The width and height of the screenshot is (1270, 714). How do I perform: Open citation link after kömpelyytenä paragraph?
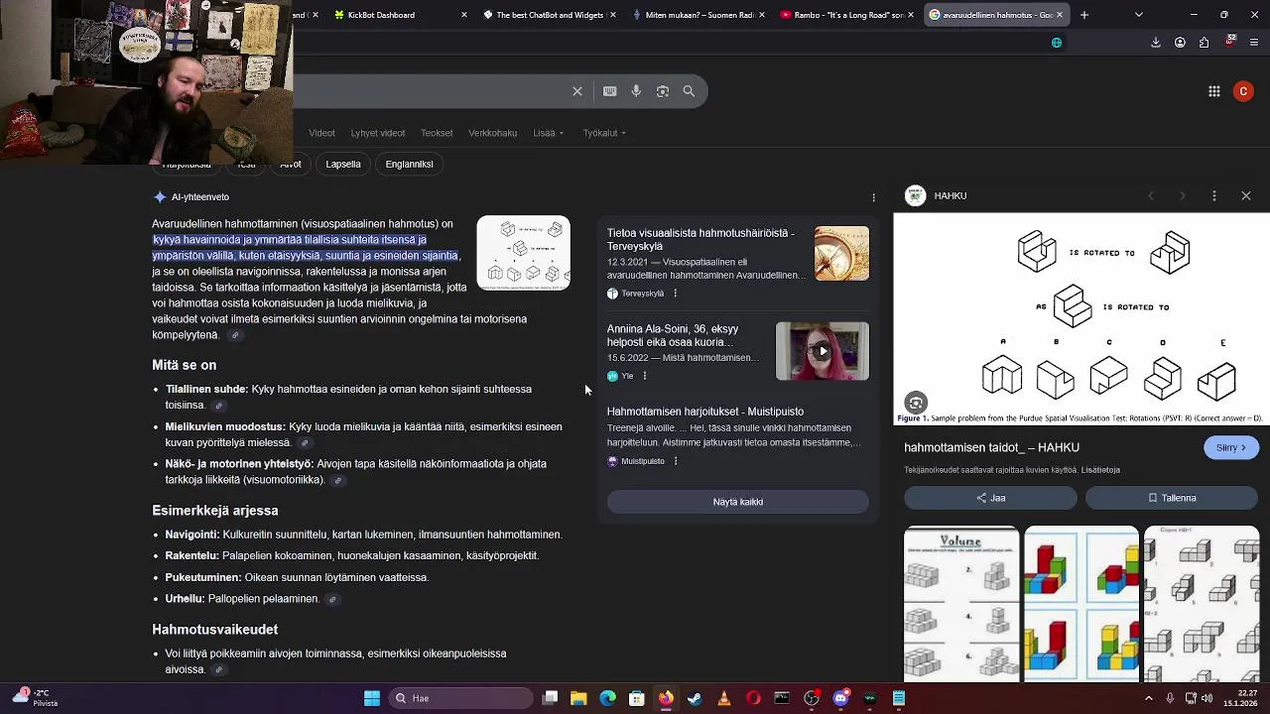click(235, 336)
